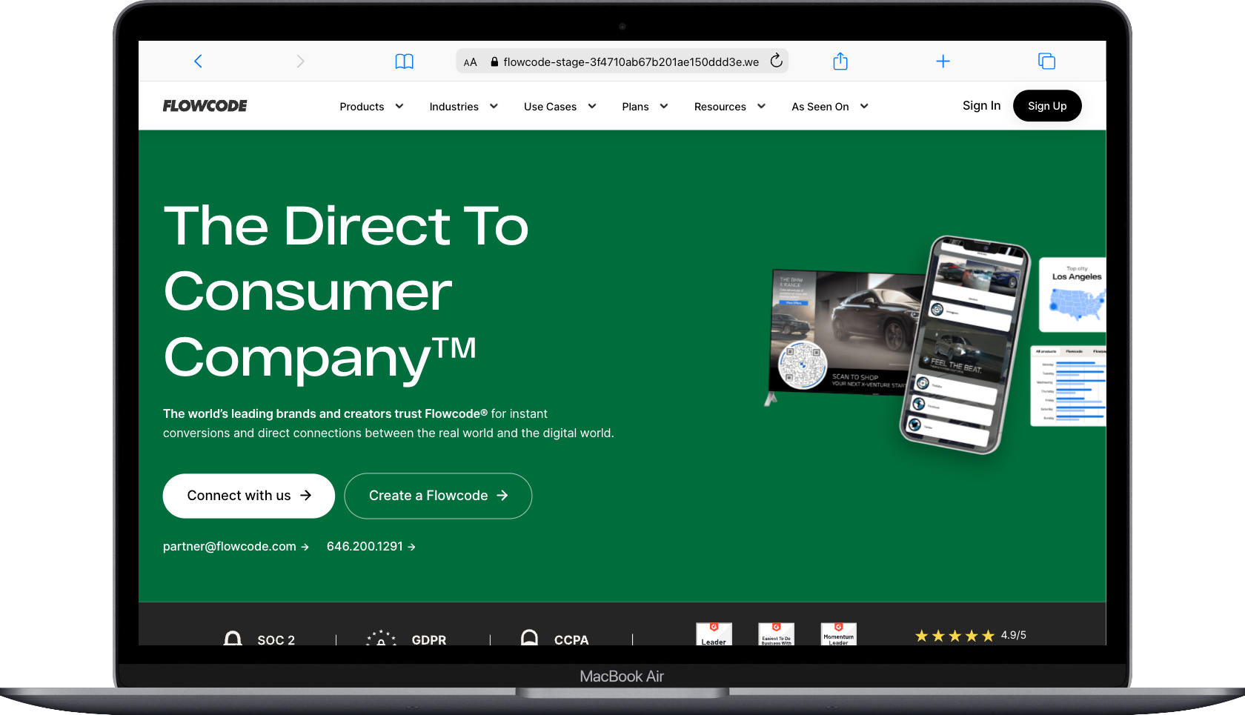Viewport: 1245px width, 715px height.
Task: Click the Sign Up button
Action: pyautogui.click(x=1047, y=106)
